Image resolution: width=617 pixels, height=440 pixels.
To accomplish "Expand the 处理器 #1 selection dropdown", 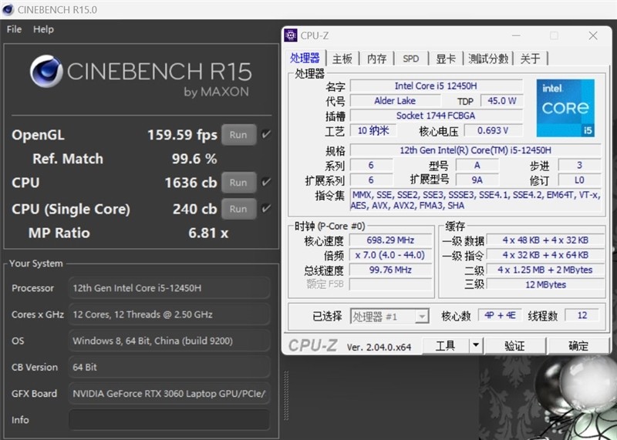I will pyautogui.click(x=421, y=316).
